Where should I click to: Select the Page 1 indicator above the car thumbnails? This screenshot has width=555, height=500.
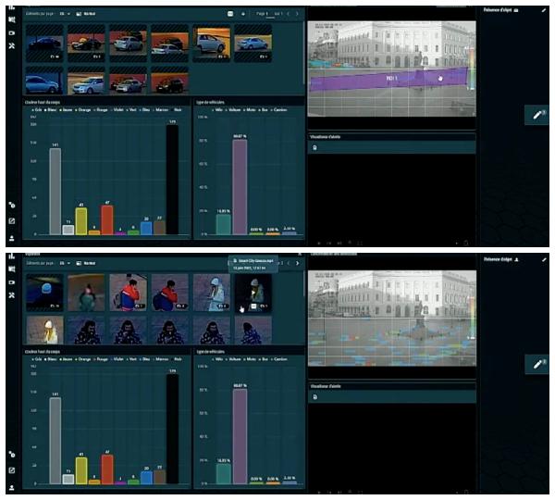[x=262, y=15]
